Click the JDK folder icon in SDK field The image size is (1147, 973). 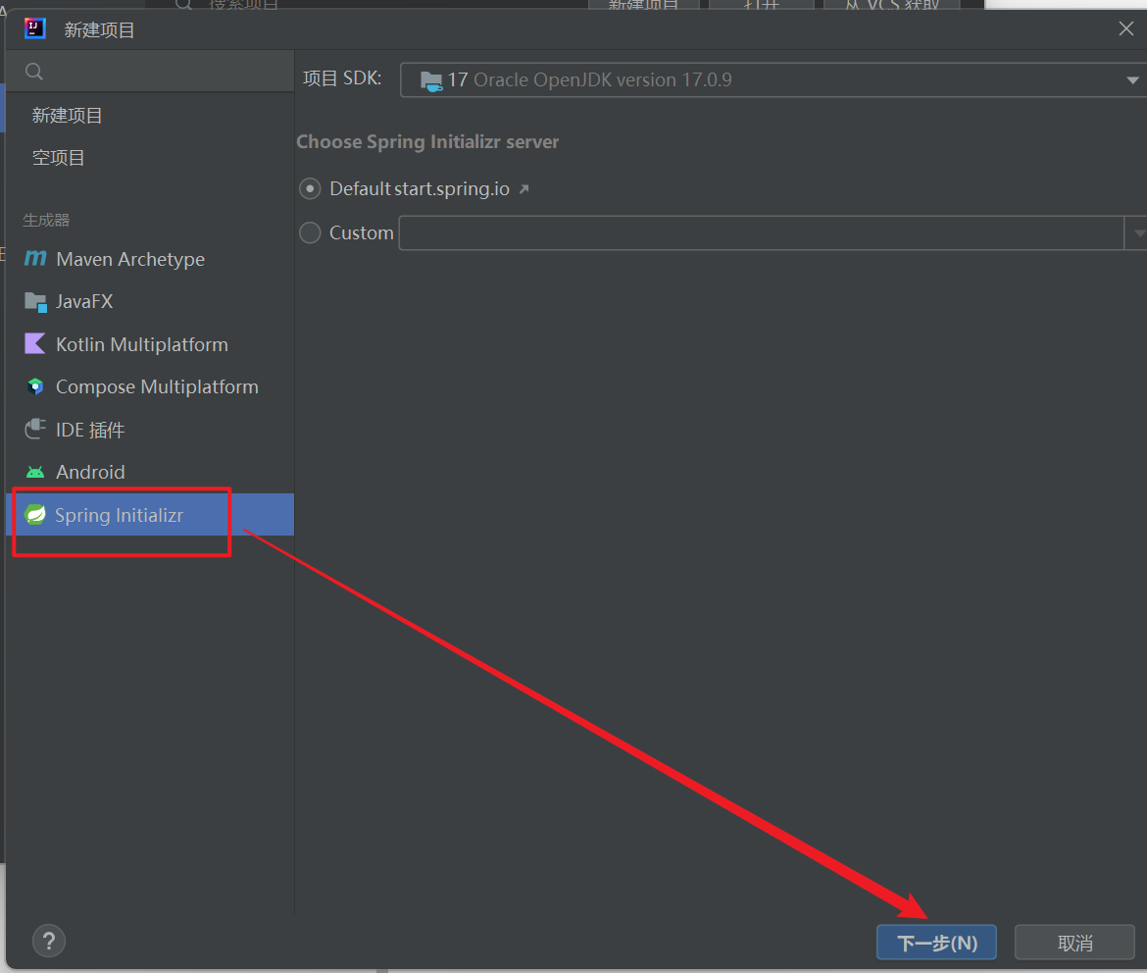430,80
